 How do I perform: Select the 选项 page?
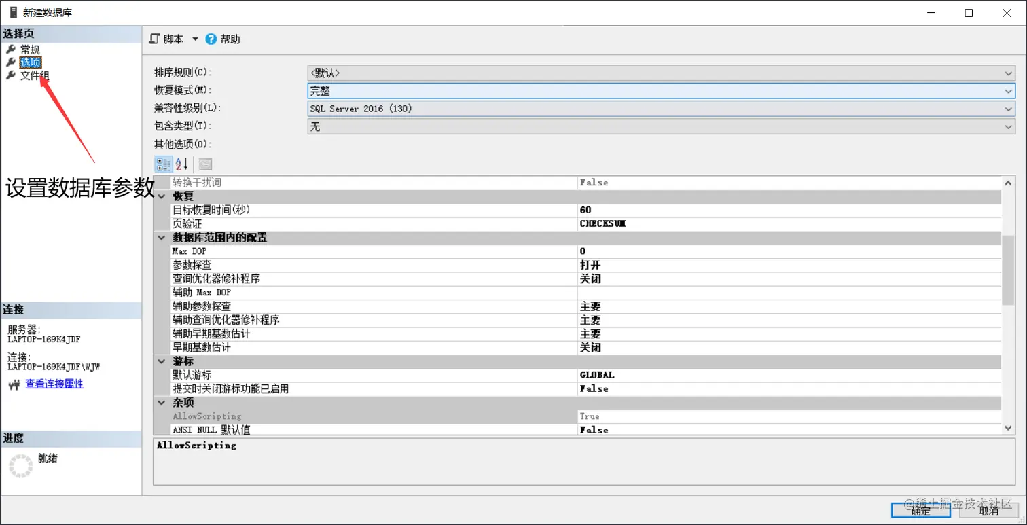coord(31,62)
